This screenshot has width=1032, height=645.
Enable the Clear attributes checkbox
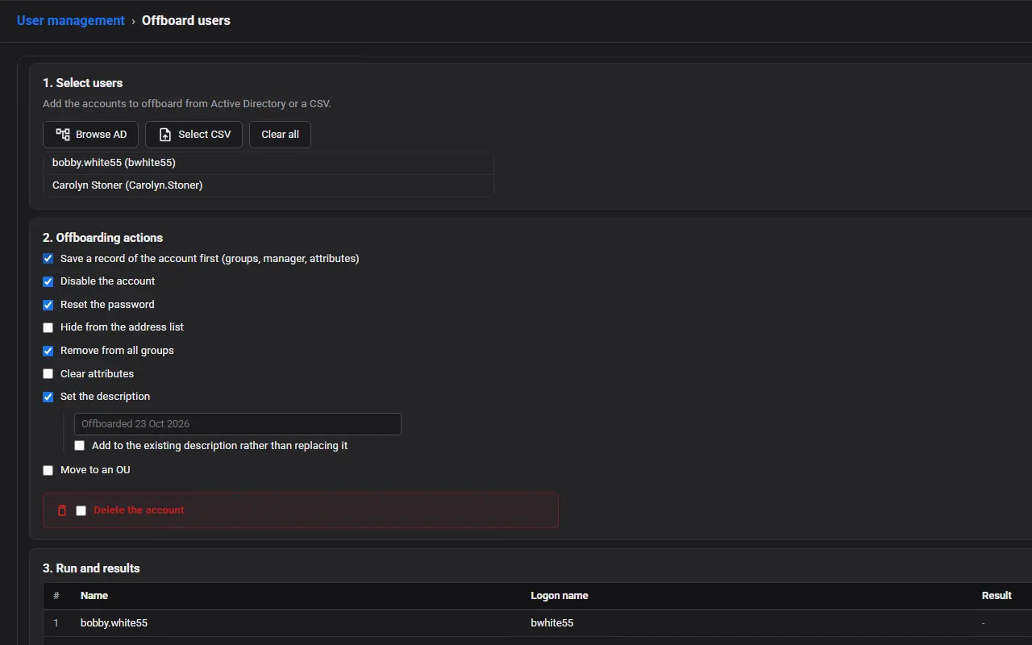(x=48, y=374)
